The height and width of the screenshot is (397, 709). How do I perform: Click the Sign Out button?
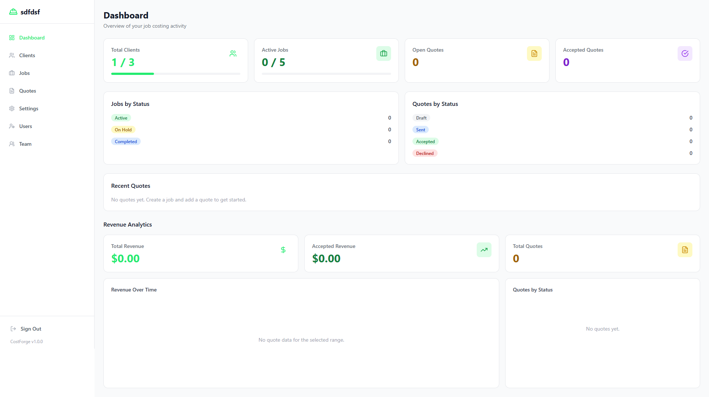[31, 329]
